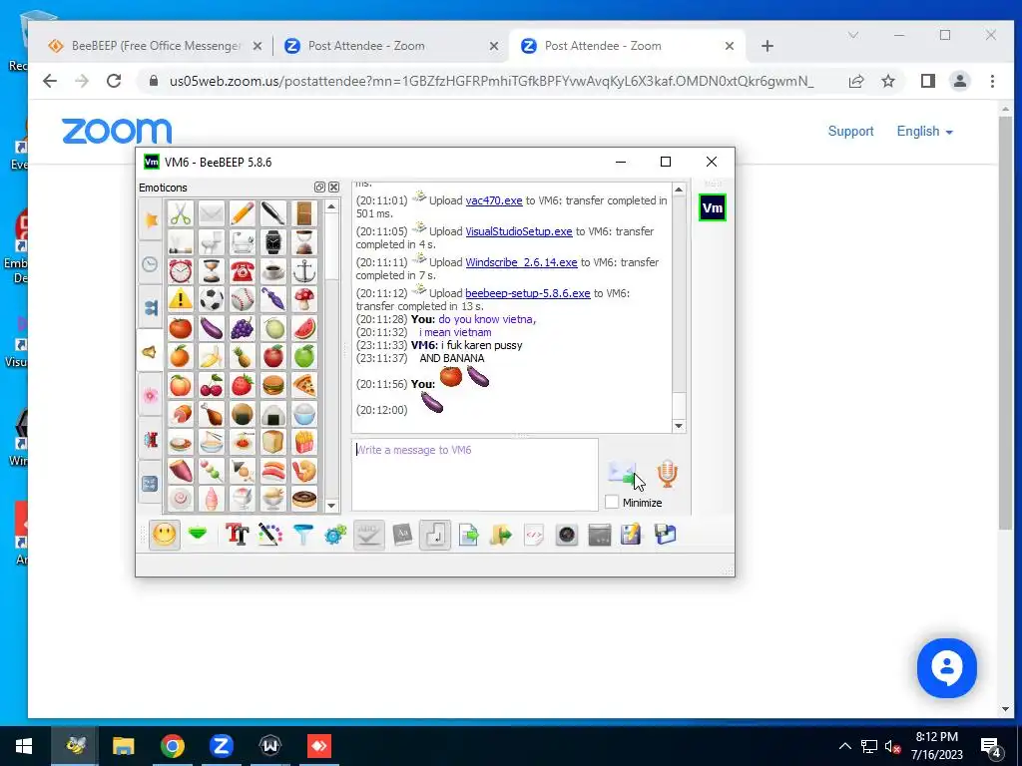Select the symbols emoticon category tab
Image resolution: width=1022 pixels, height=766 pixels.
click(151, 484)
